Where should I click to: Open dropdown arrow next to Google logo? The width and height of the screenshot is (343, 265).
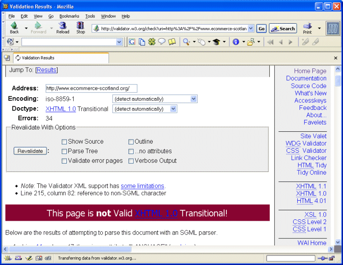(x=17, y=42)
